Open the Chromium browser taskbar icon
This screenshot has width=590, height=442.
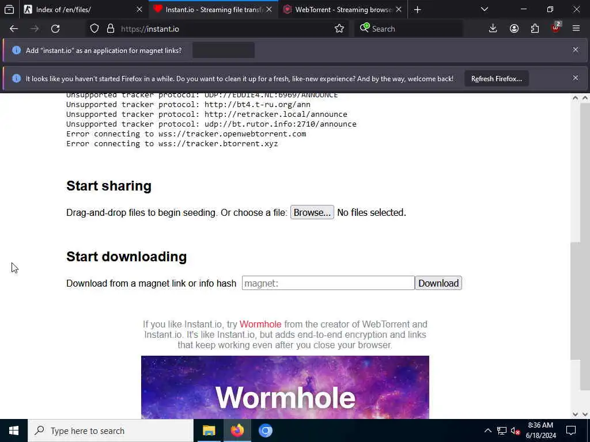[x=265, y=430]
